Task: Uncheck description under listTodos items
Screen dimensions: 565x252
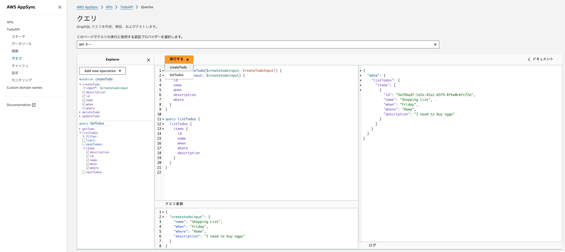Action: point(88,152)
